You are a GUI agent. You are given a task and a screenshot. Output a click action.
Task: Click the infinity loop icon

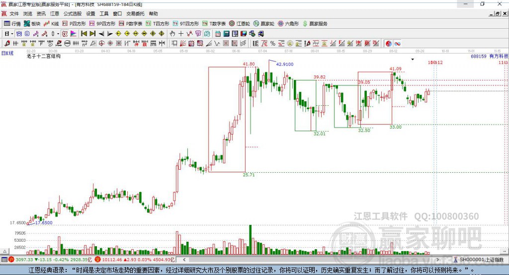coord(397,44)
